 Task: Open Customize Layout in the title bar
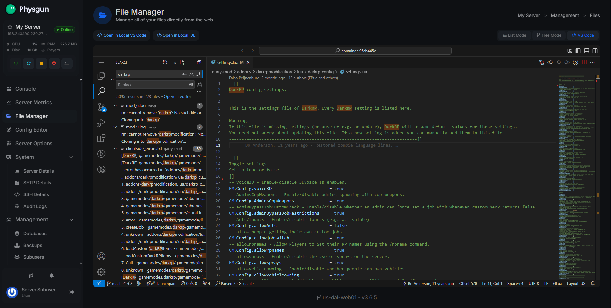pos(570,51)
